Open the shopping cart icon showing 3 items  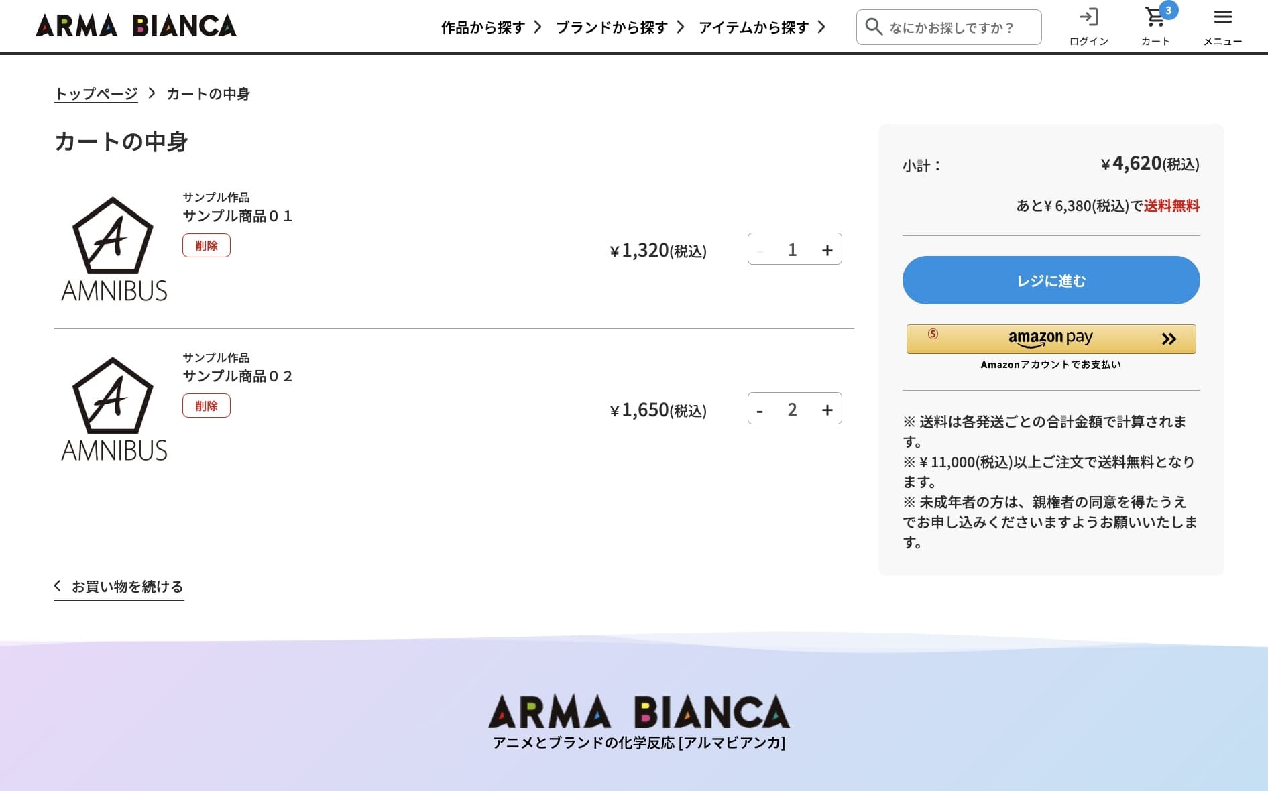point(1155,17)
